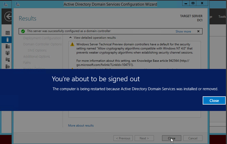
Task: Select Paths step in wizard
Action: tap(27, 63)
